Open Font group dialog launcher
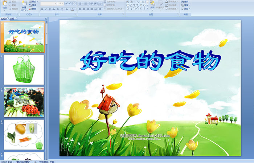 click(x=75, y=14)
